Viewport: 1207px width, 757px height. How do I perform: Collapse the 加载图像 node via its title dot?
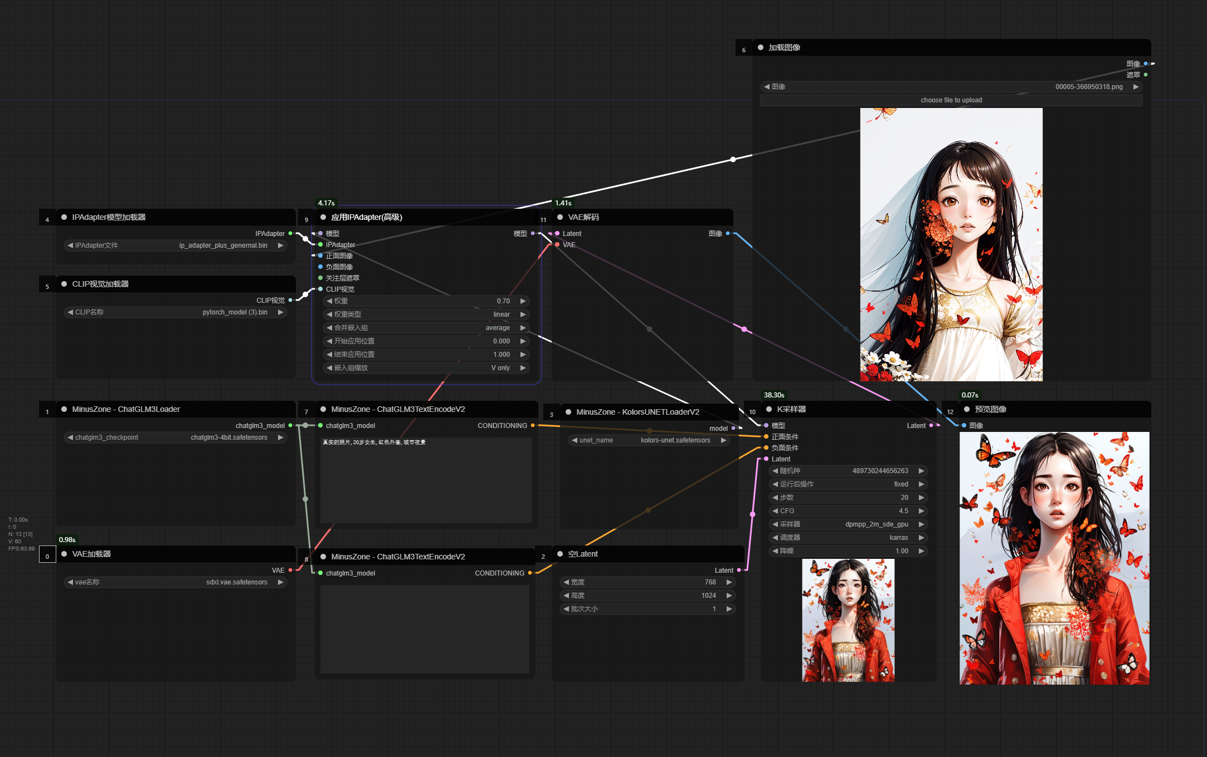tap(761, 47)
